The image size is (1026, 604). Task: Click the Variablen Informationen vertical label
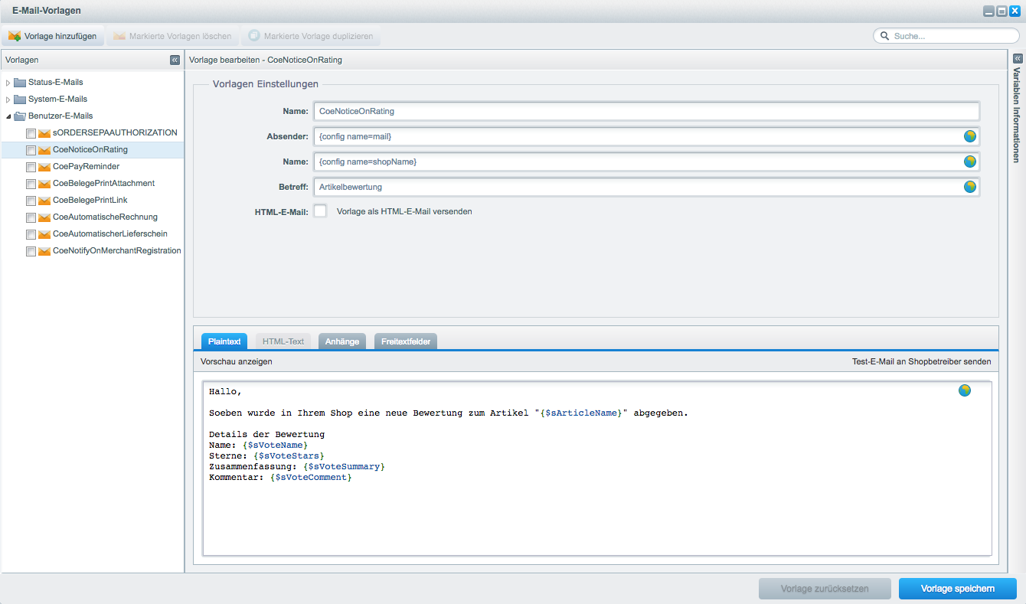click(1017, 115)
